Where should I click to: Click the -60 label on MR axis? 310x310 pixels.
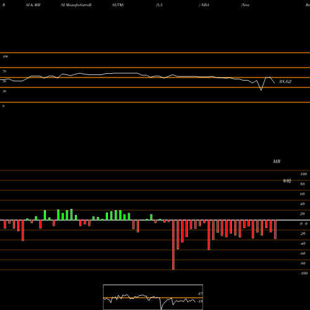click(x=303, y=254)
